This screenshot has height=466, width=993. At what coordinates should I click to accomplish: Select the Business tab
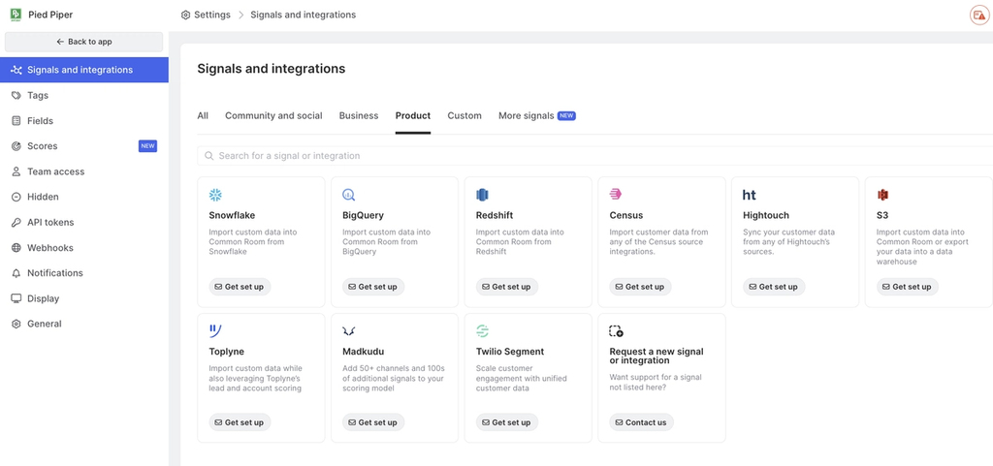(x=359, y=115)
